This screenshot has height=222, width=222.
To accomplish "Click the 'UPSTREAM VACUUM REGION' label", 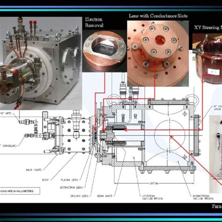I will tap(152, 197).
